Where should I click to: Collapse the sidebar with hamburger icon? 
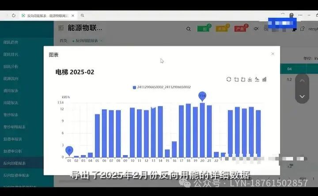point(61,28)
